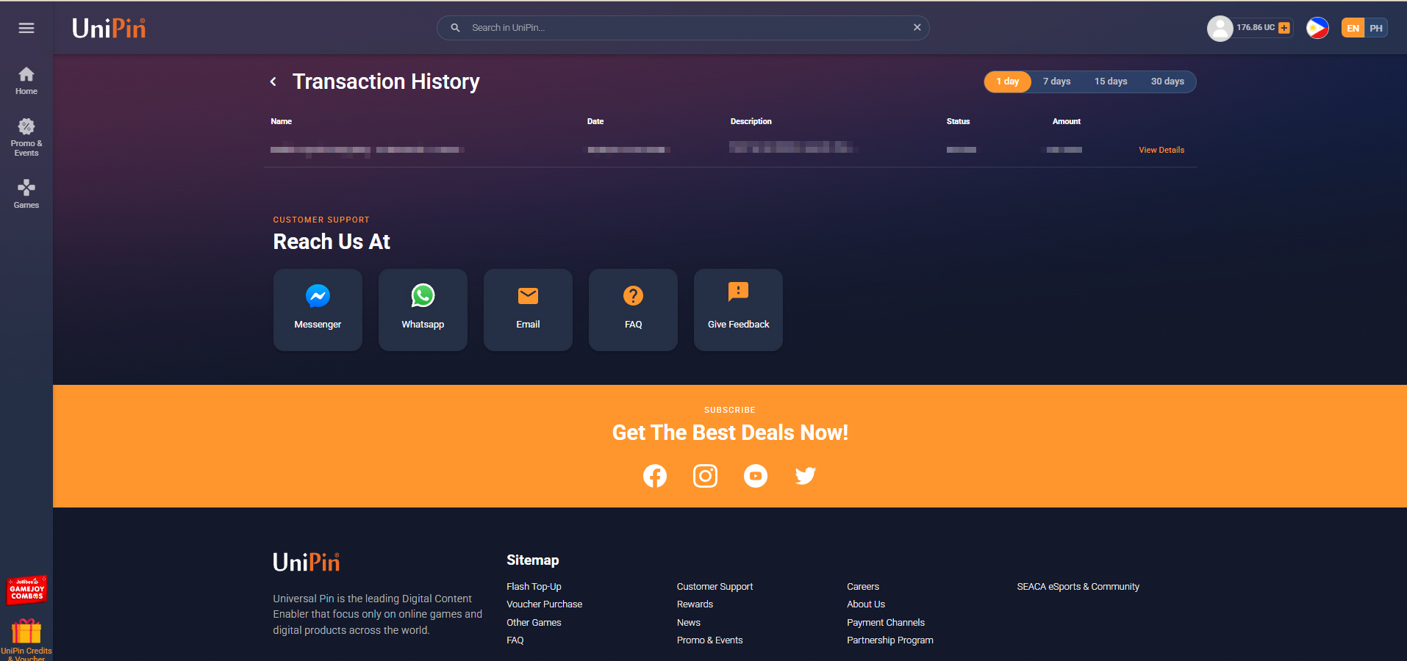Image resolution: width=1407 pixels, height=661 pixels.
Task: Open Careers footer link
Action: 863,586
